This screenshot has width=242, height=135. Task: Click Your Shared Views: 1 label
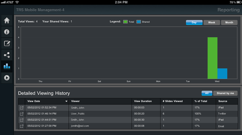click(x=57, y=22)
